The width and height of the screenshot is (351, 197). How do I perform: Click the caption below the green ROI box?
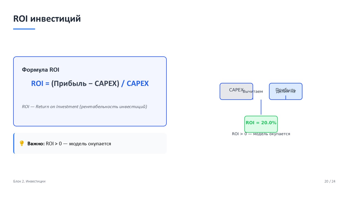point(261,134)
